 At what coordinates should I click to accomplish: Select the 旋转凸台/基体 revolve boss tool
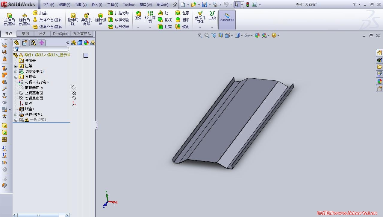click(x=25, y=19)
